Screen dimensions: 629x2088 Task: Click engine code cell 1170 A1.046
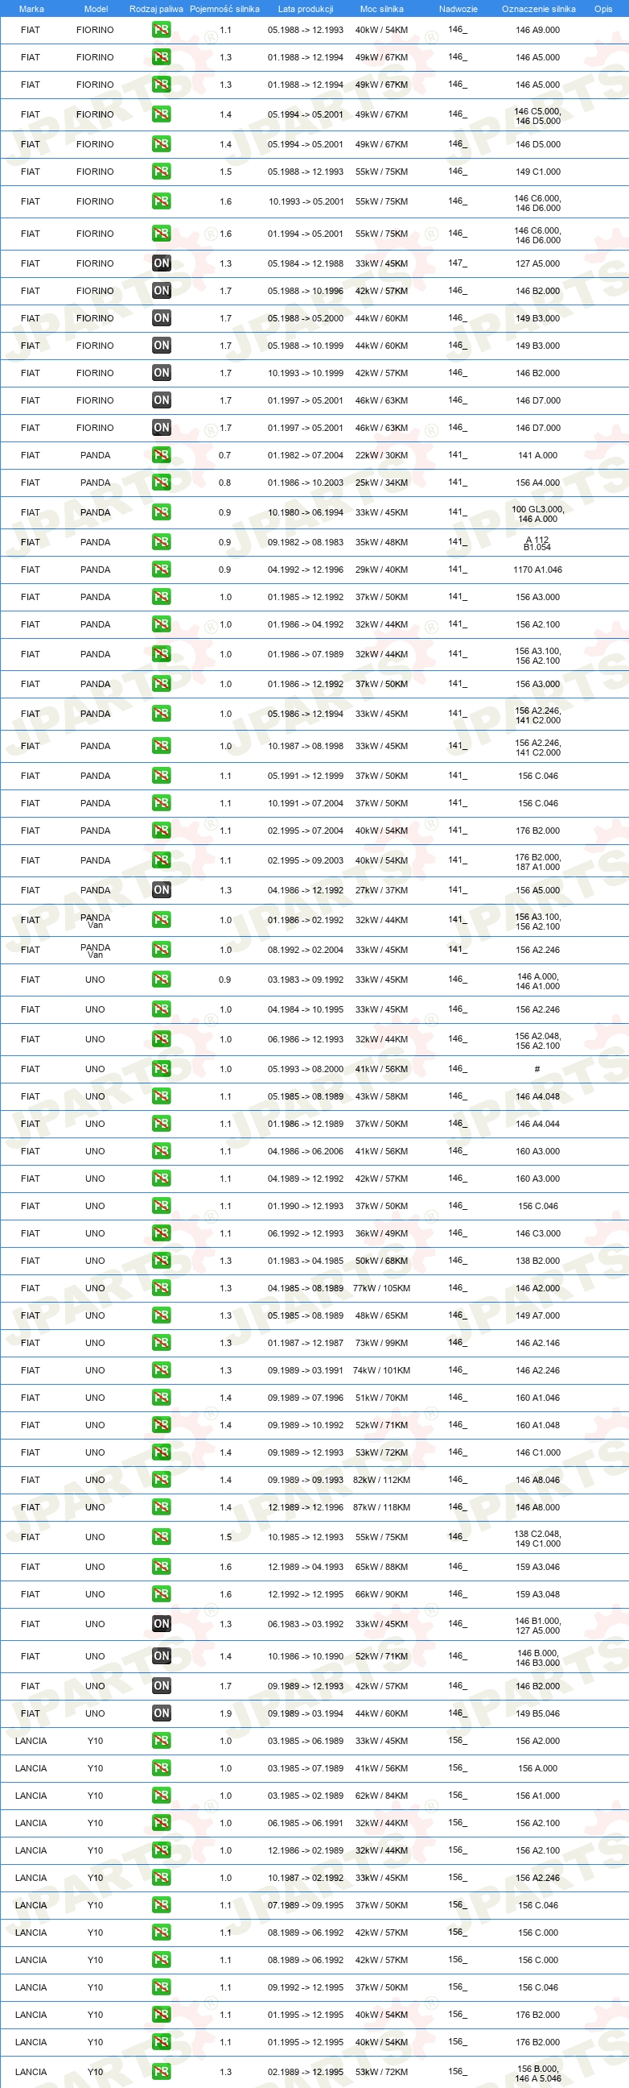coord(537,570)
